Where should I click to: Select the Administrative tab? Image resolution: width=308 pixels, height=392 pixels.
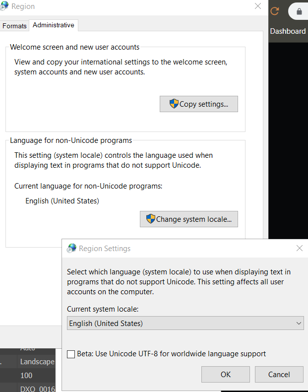[53, 25]
